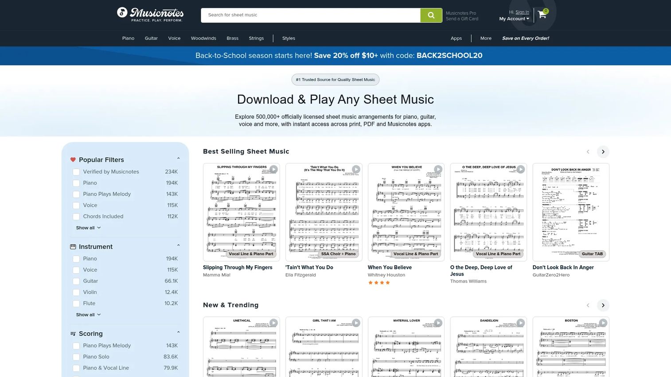
Task: Click the #1 Trusted Source badge
Action: (x=335, y=80)
